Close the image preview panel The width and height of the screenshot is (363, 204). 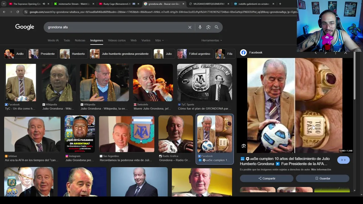click(345, 53)
